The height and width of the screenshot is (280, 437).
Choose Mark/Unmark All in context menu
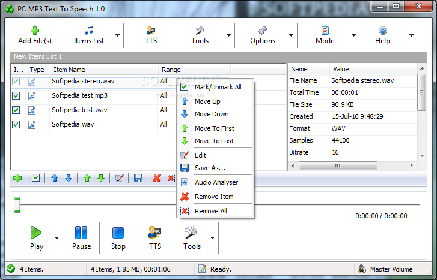point(215,87)
